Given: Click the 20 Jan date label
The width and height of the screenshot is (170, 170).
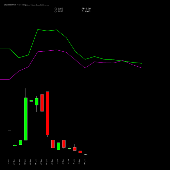Looking at the screenshot, I should [x=85, y=162].
